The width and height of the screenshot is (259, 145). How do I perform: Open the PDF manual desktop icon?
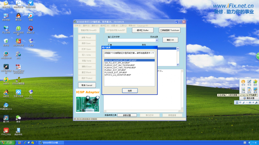tap(18, 69)
